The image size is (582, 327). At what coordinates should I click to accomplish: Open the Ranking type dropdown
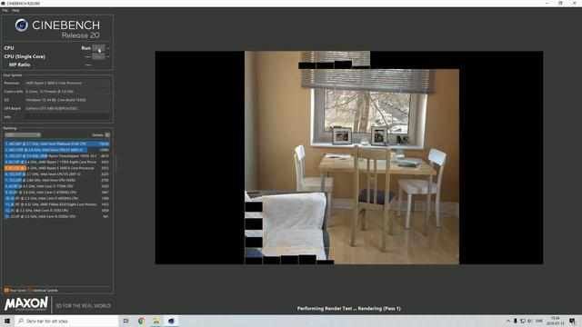click(22, 135)
